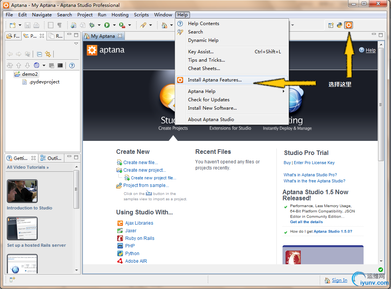
Task: Choose Help Contents from the Help menu
Action: coord(232,24)
